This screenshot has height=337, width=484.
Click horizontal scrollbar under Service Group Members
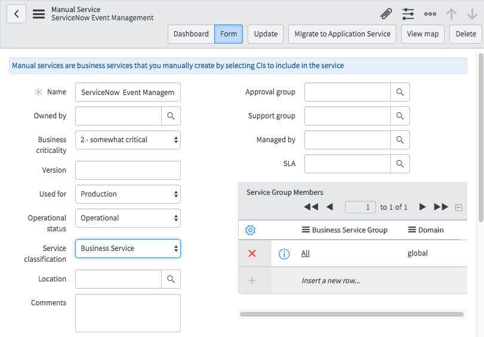tap(352, 314)
